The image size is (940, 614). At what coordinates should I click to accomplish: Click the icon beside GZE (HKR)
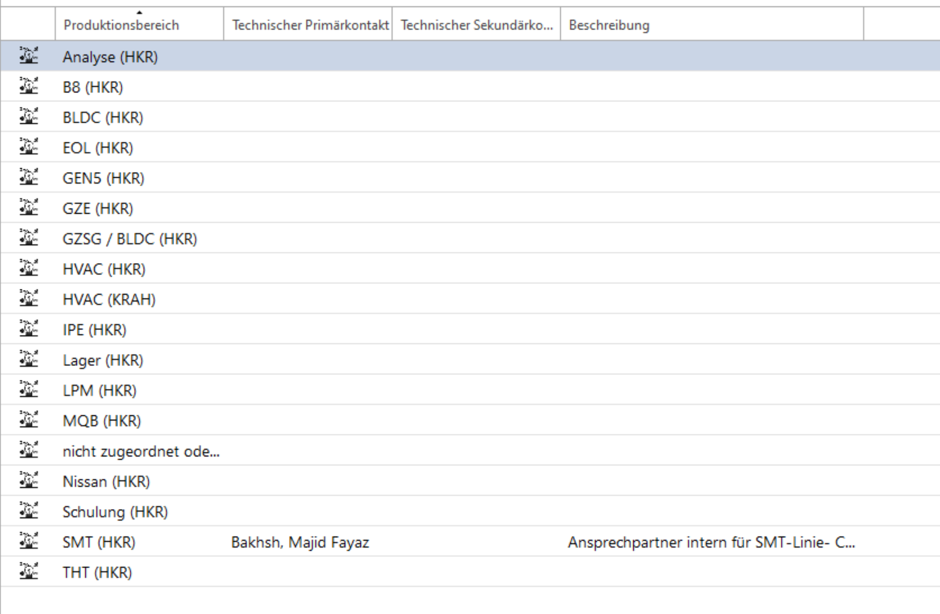pos(28,207)
